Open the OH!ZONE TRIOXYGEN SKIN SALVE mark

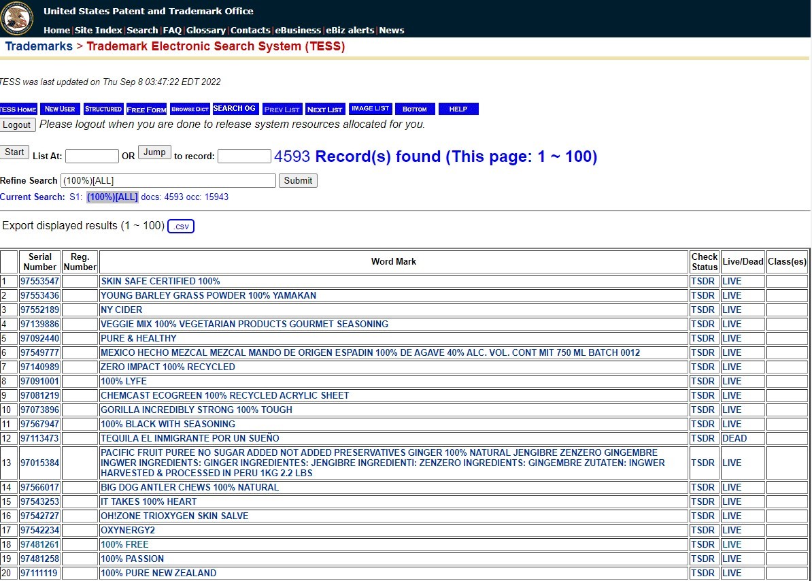(x=175, y=516)
